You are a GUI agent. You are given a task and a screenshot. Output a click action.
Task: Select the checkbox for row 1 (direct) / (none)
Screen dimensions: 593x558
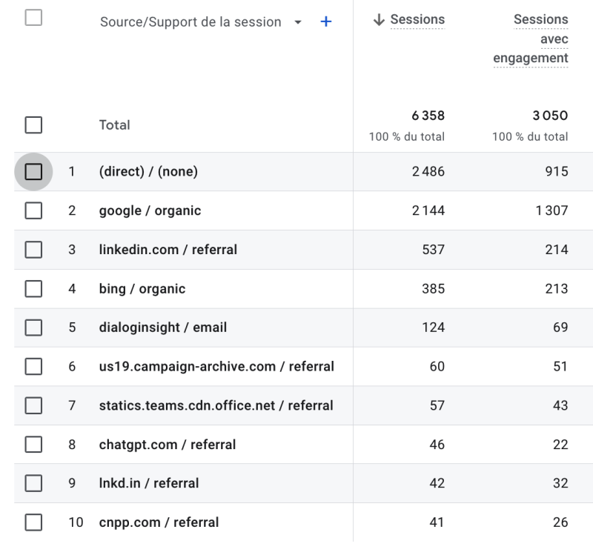pos(34,171)
